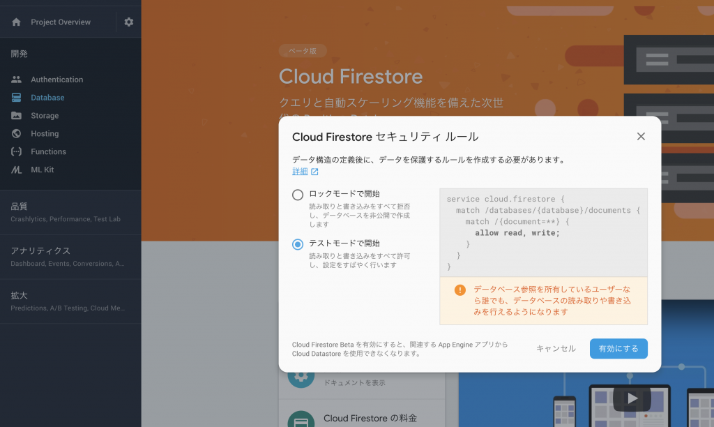Screen dimensions: 714x427
Task: Expand the 拡大 sidebar group
Action: [70, 301]
